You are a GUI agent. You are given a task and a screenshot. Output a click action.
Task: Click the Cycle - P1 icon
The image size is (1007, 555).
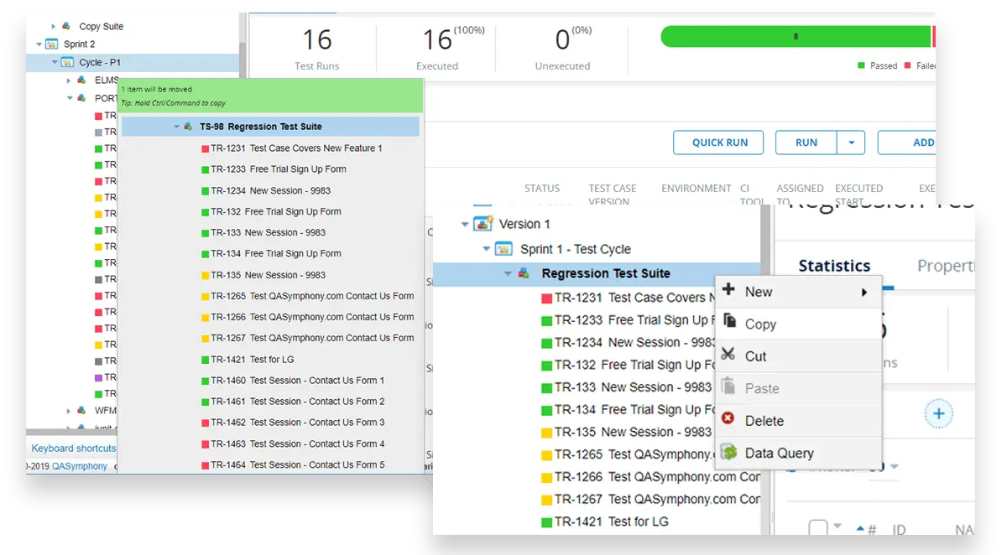[x=68, y=62]
